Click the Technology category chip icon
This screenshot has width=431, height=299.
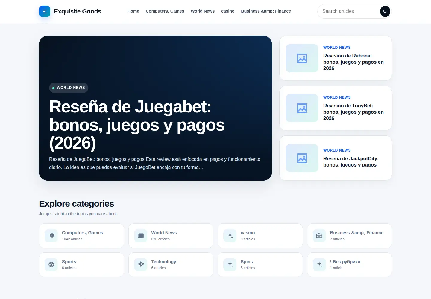(x=141, y=265)
